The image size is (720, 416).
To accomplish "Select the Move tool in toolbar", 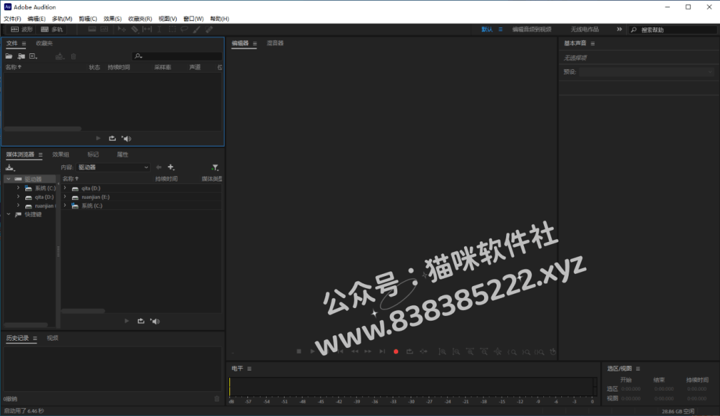I will [122, 29].
